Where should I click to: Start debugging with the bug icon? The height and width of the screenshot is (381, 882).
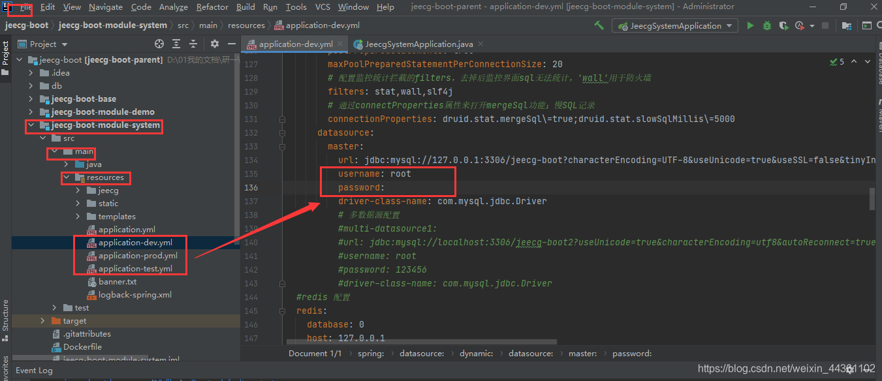pos(766,25)
